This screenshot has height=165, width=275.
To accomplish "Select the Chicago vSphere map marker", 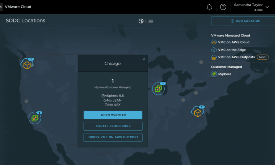I will (x=158, y=89).
